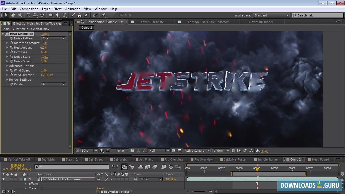345x194 pixels.
Task: Open the Noise Pattern dropdown showing Fire
Action: click(53, 38)
